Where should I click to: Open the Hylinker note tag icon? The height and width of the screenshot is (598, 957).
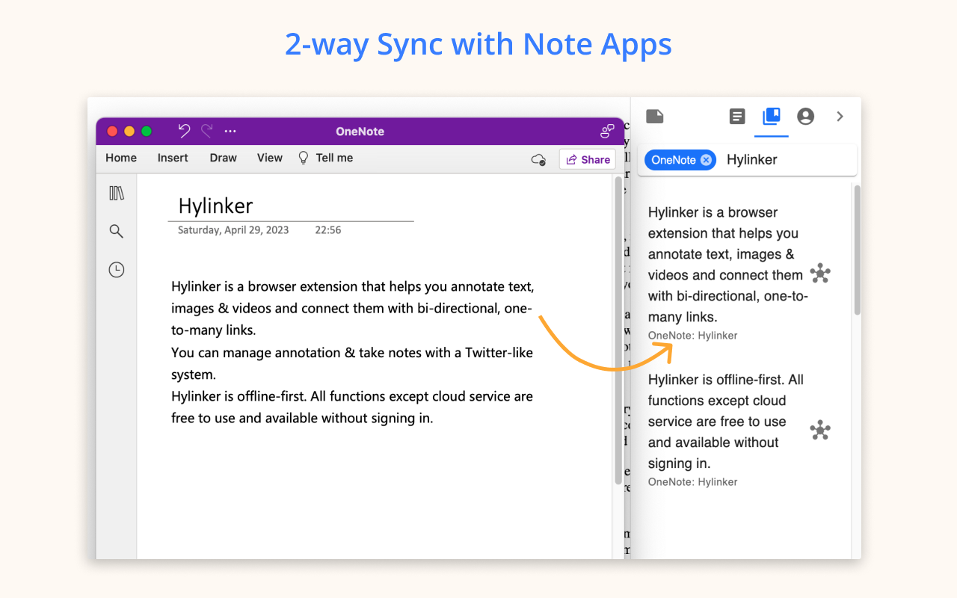click(x=654, y=116)
